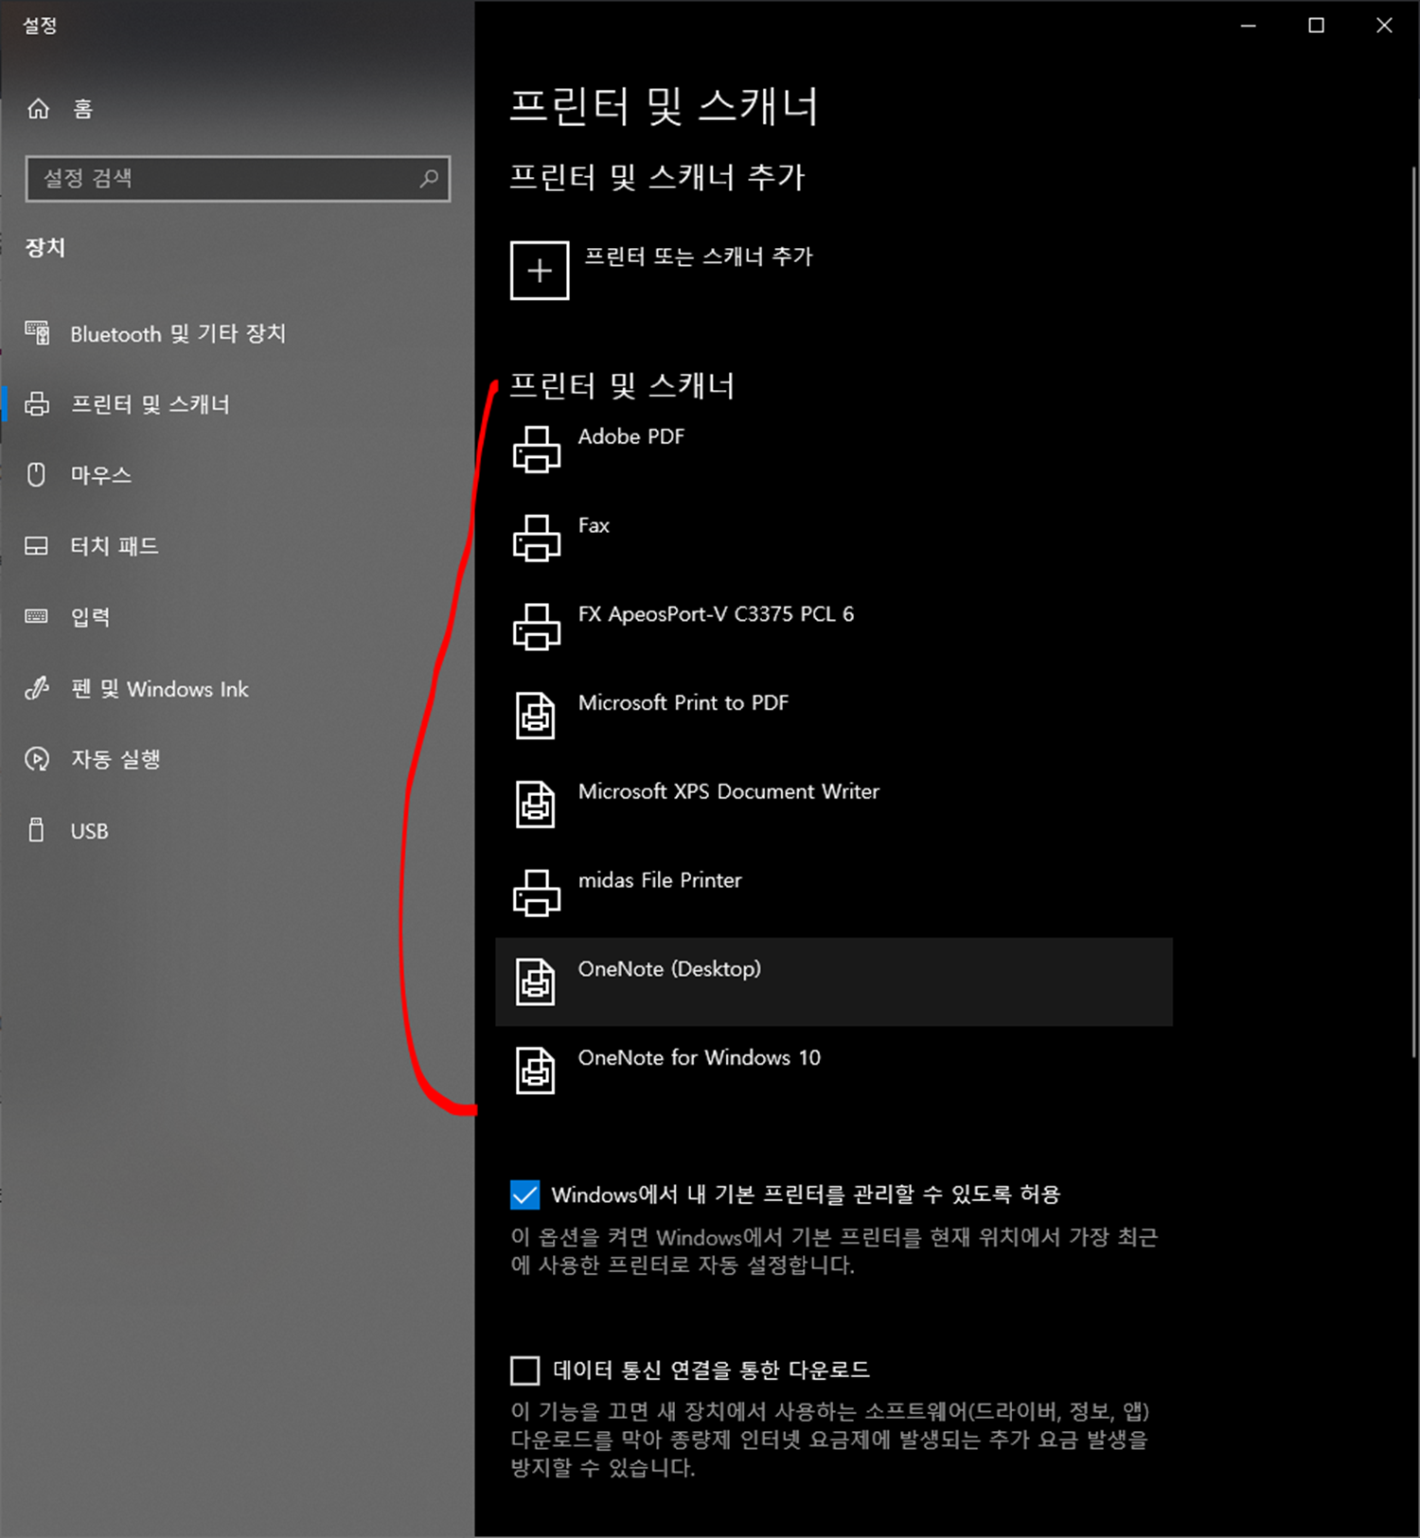Viewport: 1420px width, 1538px height.
Task: Uncheck Windows manage default printer checkbox
Action: tap(525, 1194)
